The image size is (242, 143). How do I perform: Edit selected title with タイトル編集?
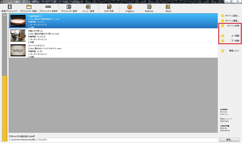(230, 20)
